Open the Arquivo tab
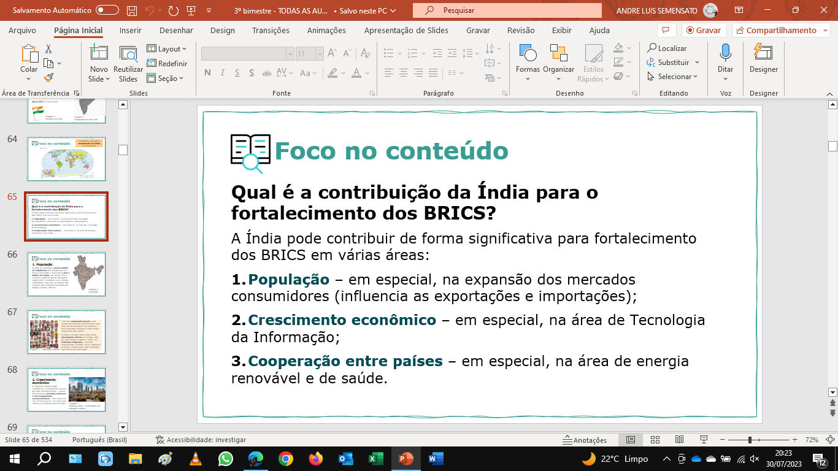This screenshot has height=471, width=838. (x=22, y=31)
